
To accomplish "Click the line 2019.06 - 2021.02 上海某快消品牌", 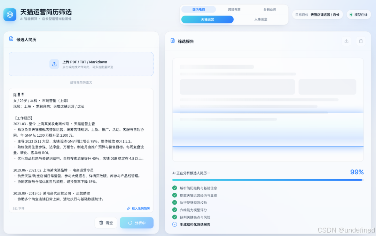I will point(53,170).
